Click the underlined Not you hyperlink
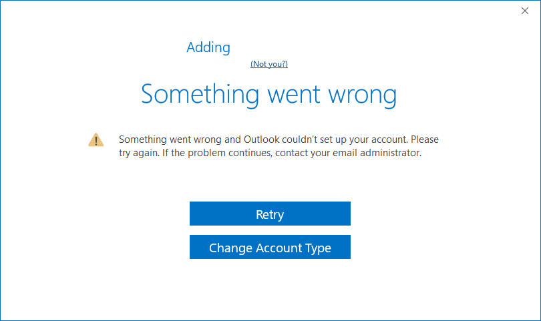This screenshot has height=321, width=541. click(x=269, y=64)
